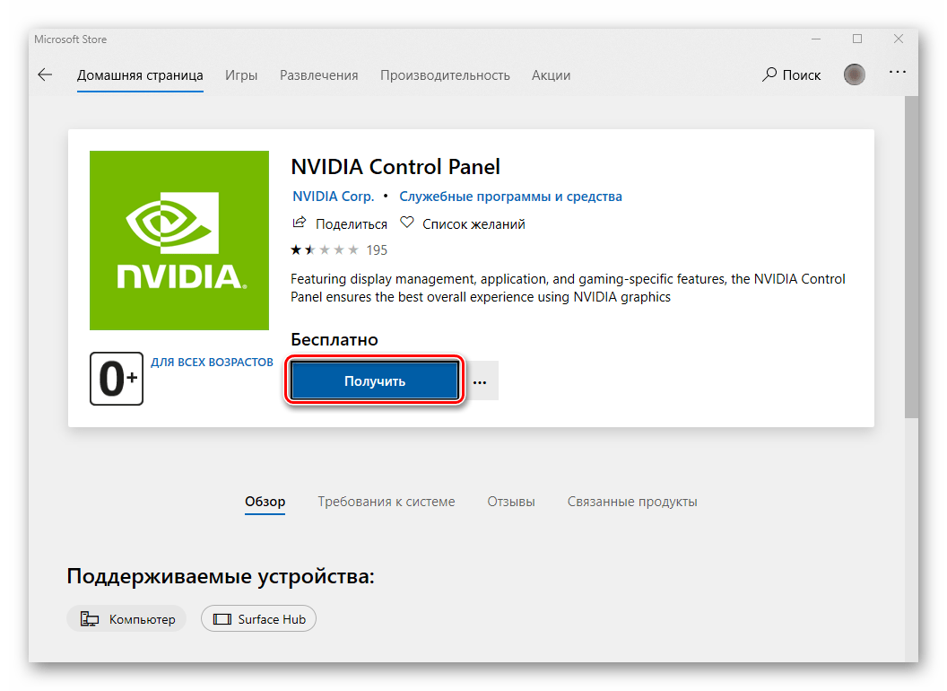
Task: Click the star rating
Action: pyautogui.click(x=326, y=249)
